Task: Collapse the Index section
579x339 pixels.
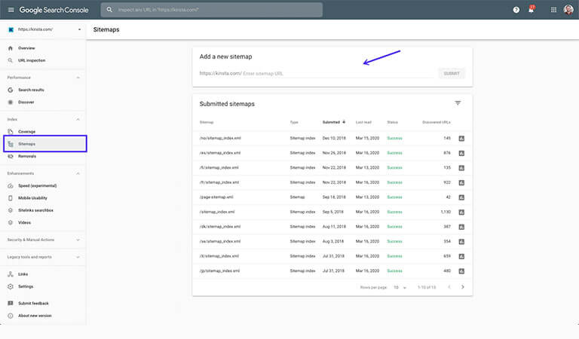Action: (x=78, y=120)
